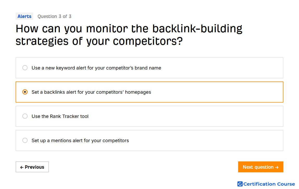Image resolution: width=299 pixels, height=189 pixels.
Task: Click the Alerts category tag
Action: pos(24,16)
